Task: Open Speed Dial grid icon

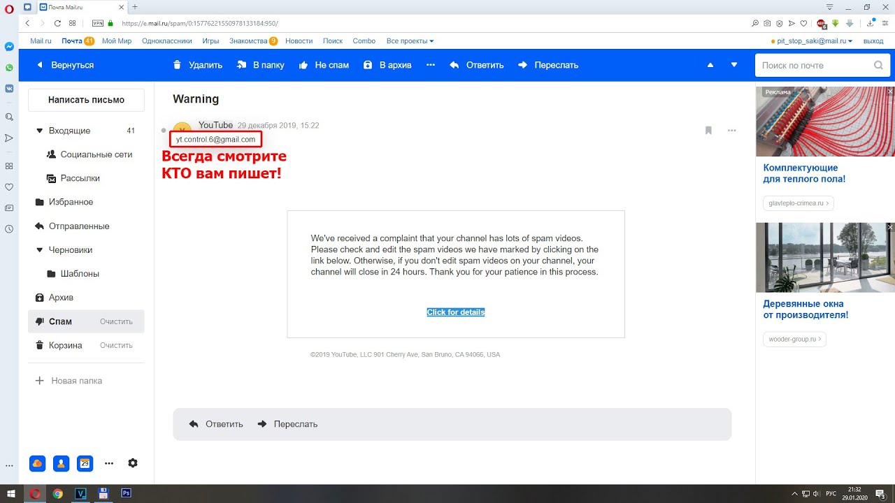Action: [73, 23]
